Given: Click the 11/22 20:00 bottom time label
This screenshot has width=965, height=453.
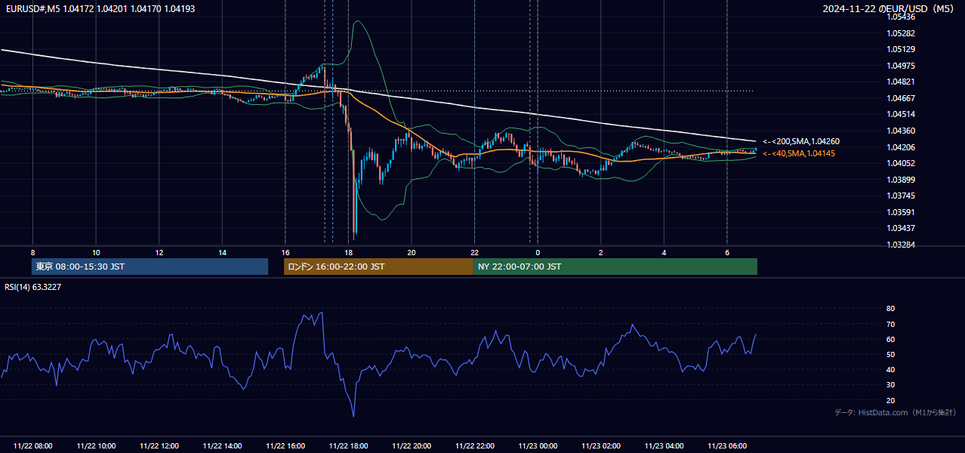Looking at the screenshot, I should (412, 445).
